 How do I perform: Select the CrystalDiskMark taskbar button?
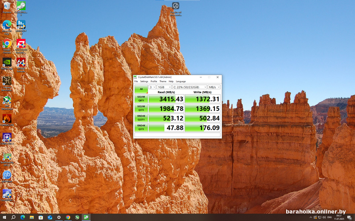pos(86,217)
